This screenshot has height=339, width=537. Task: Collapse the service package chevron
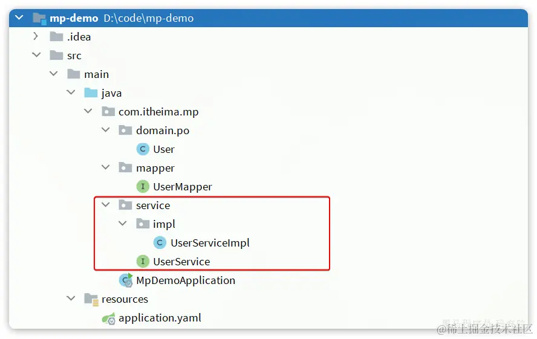105,205
